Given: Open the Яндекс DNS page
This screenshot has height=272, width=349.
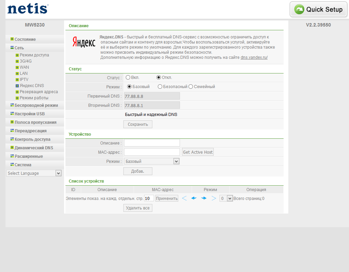Looking at the screenshot, I should pyautogui.click(x=32, y=86).
